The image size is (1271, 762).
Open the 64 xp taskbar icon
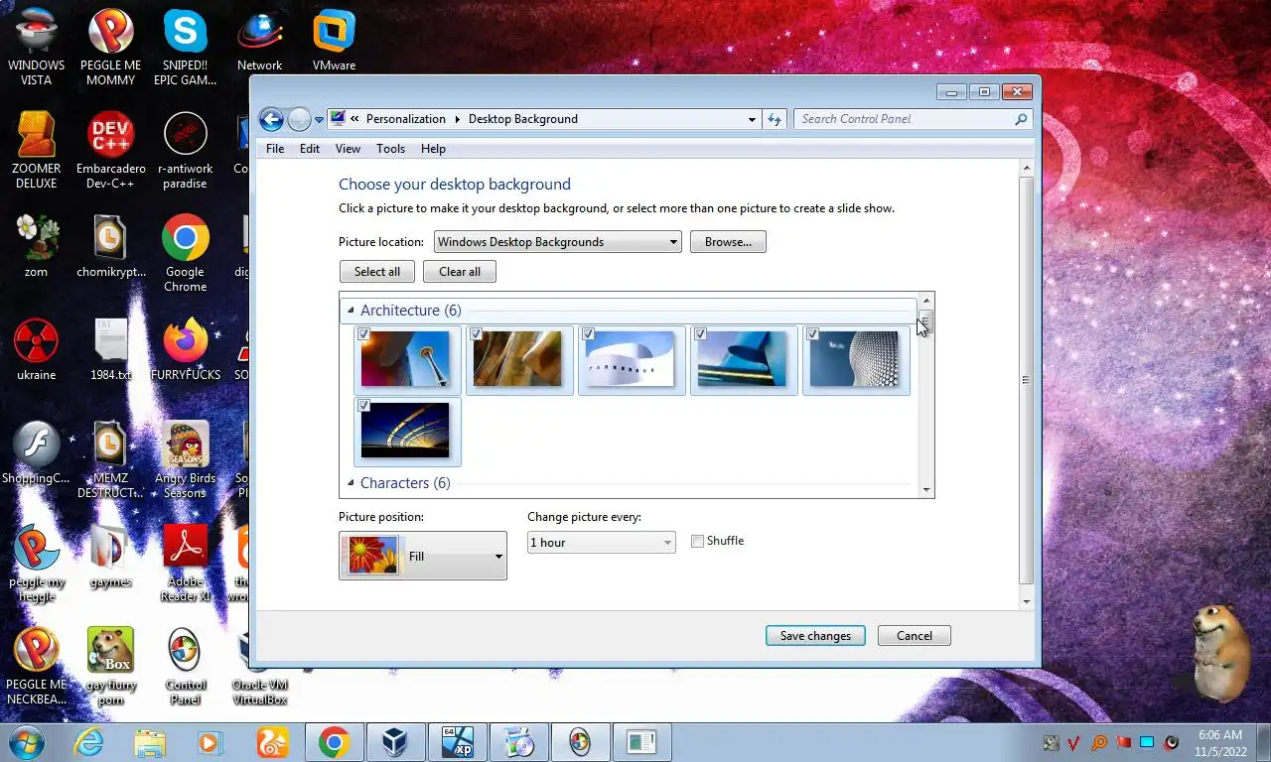click(x=457, y=742)
